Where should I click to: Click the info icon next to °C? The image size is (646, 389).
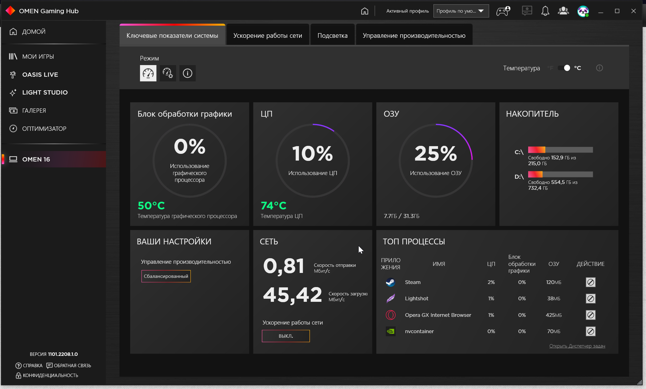(x=599, y=68)
